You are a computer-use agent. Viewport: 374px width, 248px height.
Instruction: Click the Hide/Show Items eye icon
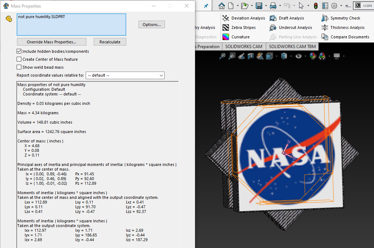(x=298, y=56)
